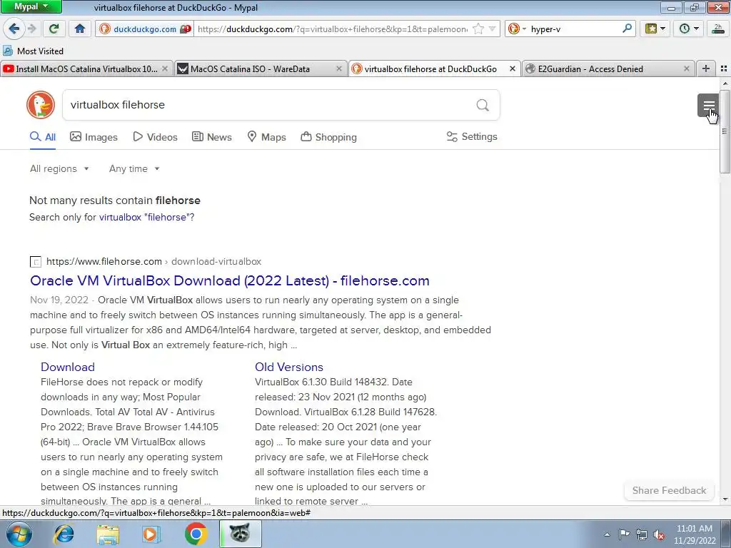731x548 pixels.
Task: Switch to MacOS Catalina ISO - WareData tab
Action: point(261,69)
